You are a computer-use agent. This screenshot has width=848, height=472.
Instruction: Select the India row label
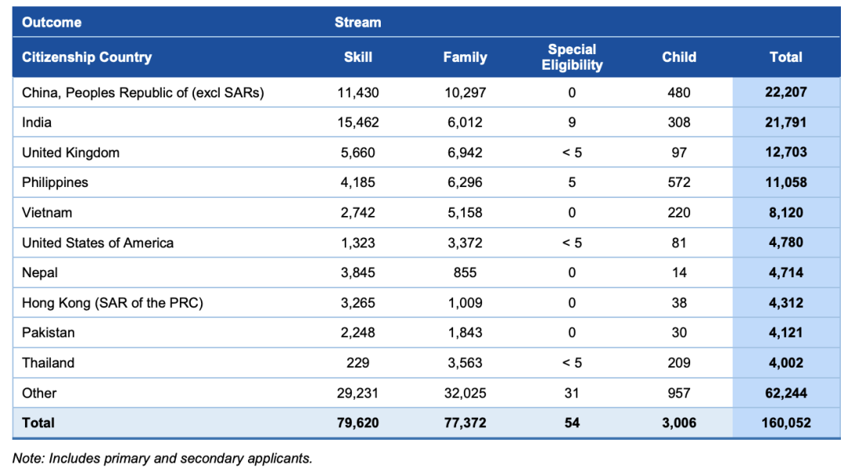point(37,123)
